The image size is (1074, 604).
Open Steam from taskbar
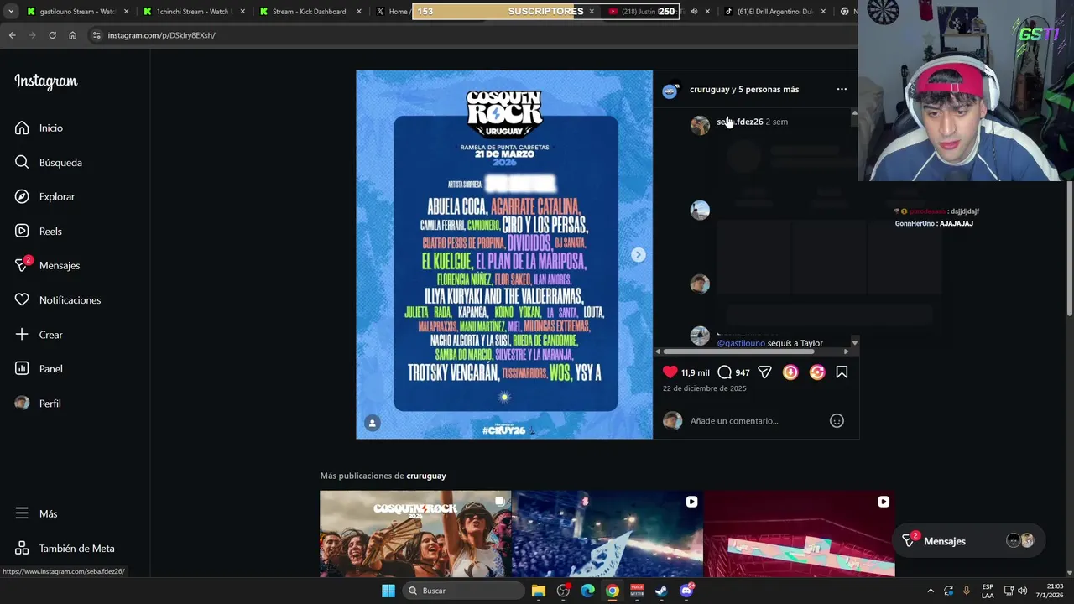[x=661, y=591]
